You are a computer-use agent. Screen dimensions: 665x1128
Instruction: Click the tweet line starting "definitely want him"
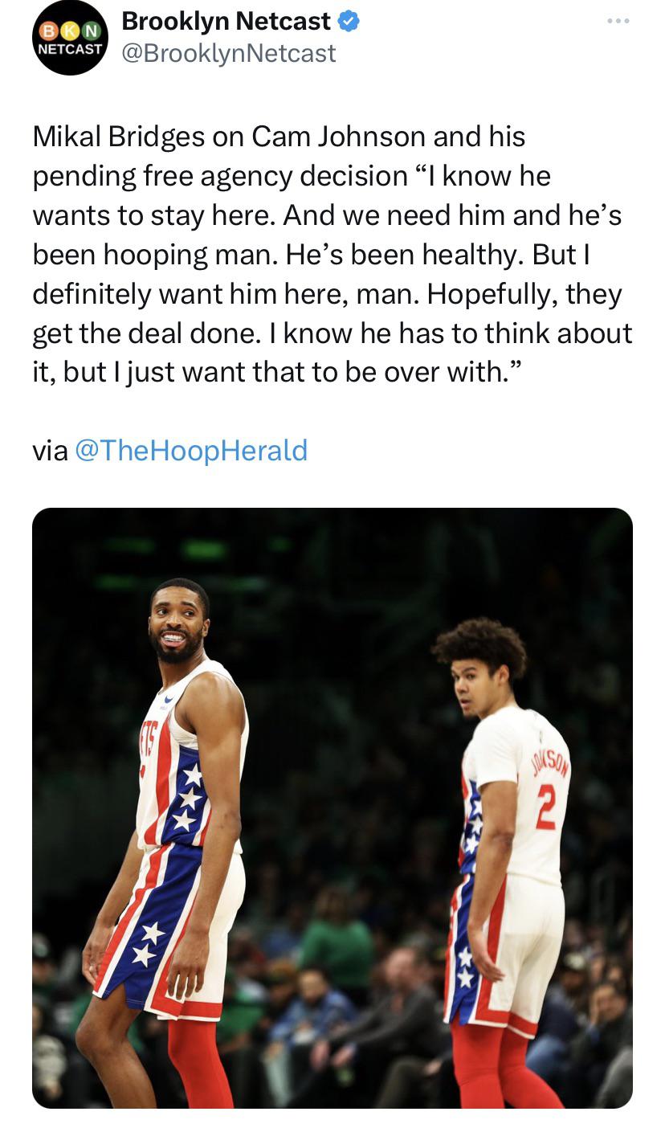[x=327, y=294]
